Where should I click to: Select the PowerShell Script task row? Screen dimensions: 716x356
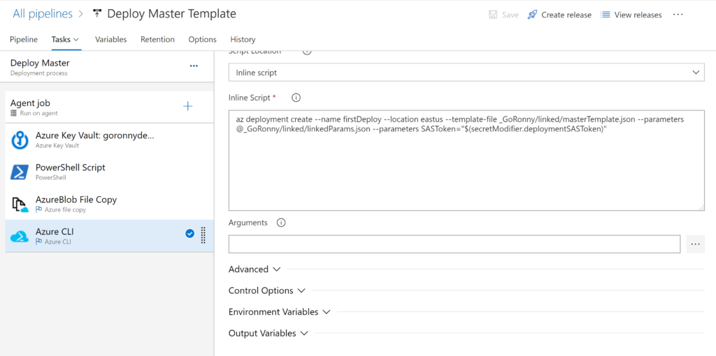click(110, 172)
